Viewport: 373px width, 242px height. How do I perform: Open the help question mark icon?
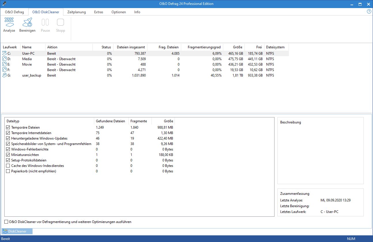pos(369,12)
